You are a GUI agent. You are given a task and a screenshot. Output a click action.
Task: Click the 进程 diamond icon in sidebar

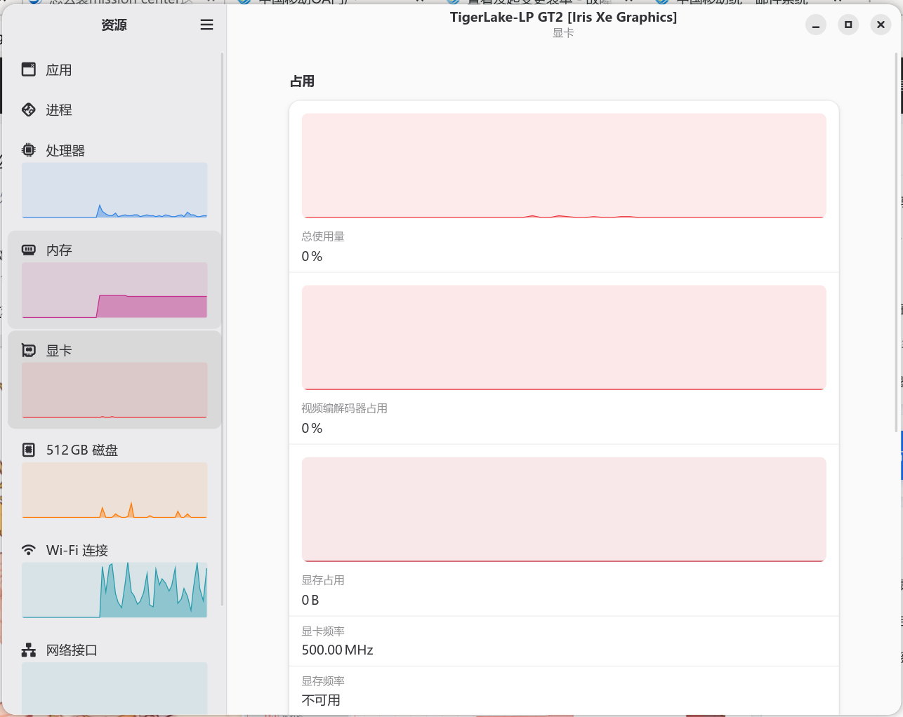[x=29, y=109]
